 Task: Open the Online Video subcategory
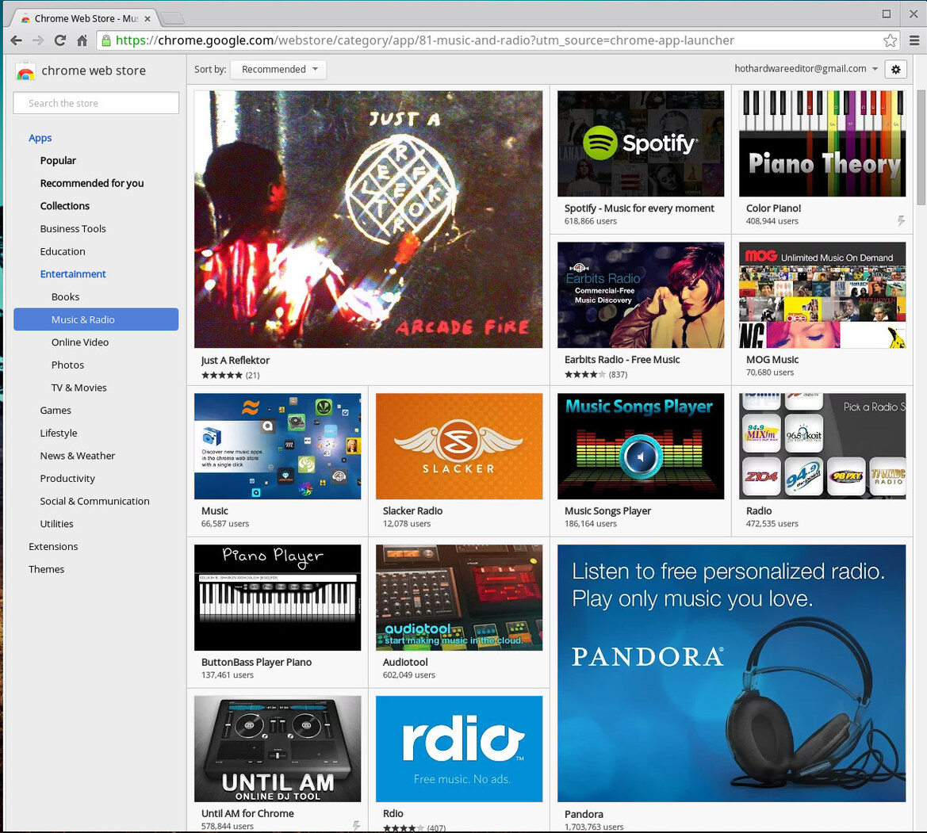(80, 342)
